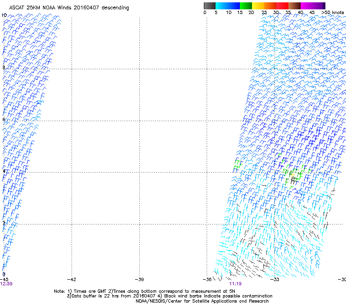Click the single yellow wind barb near 4N
The image size is (346, 304).
coord(293,176)
